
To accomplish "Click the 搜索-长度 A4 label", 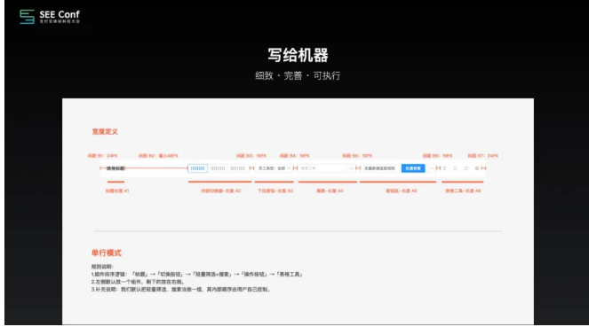I will (x=330, y=191).
